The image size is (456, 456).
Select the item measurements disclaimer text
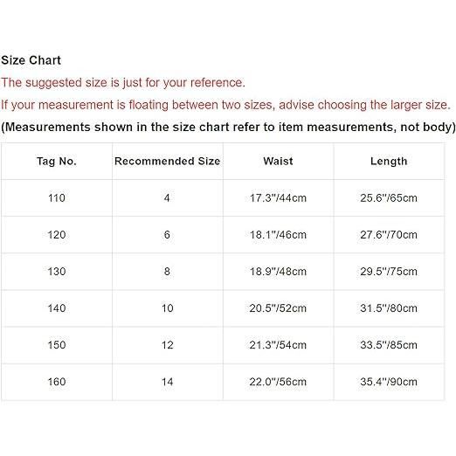pos(228,128)
